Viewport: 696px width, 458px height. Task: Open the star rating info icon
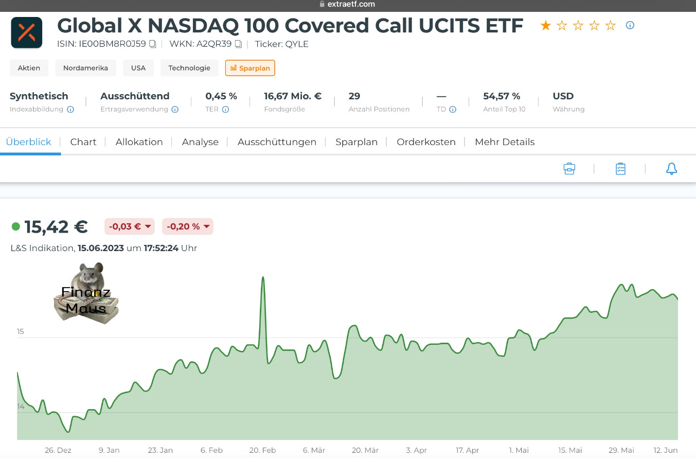click(630, 25)
